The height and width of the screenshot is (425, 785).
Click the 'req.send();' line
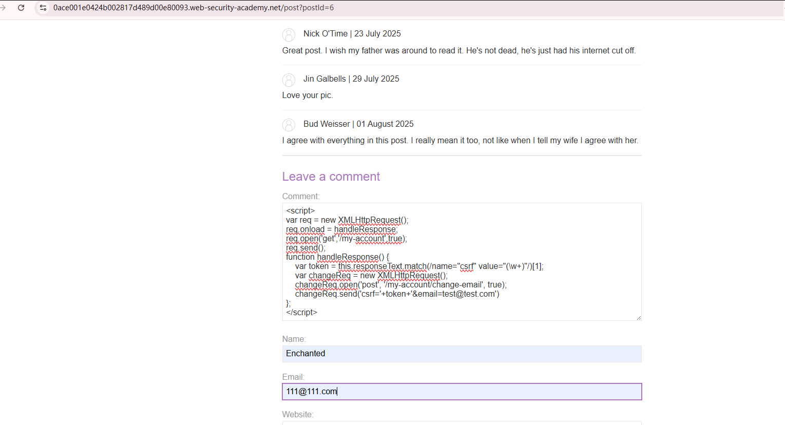305,247
